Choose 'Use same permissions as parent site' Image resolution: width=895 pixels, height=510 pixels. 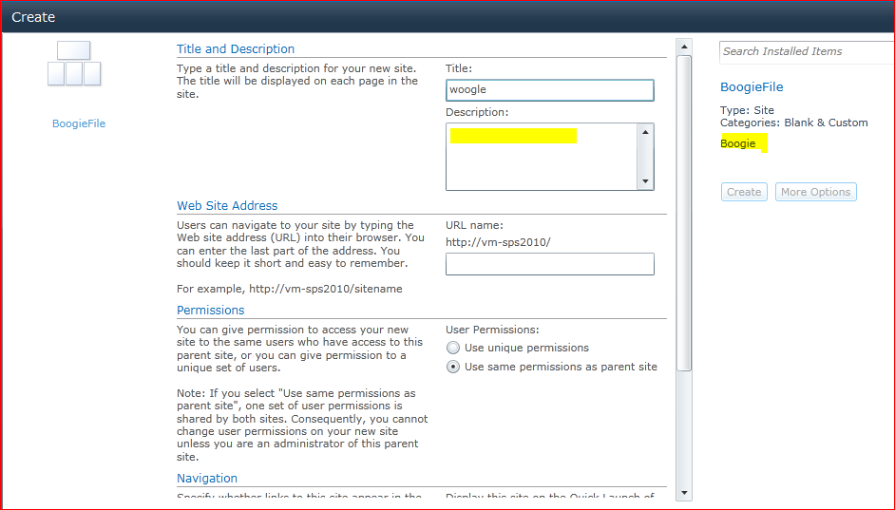click(453, 367)
